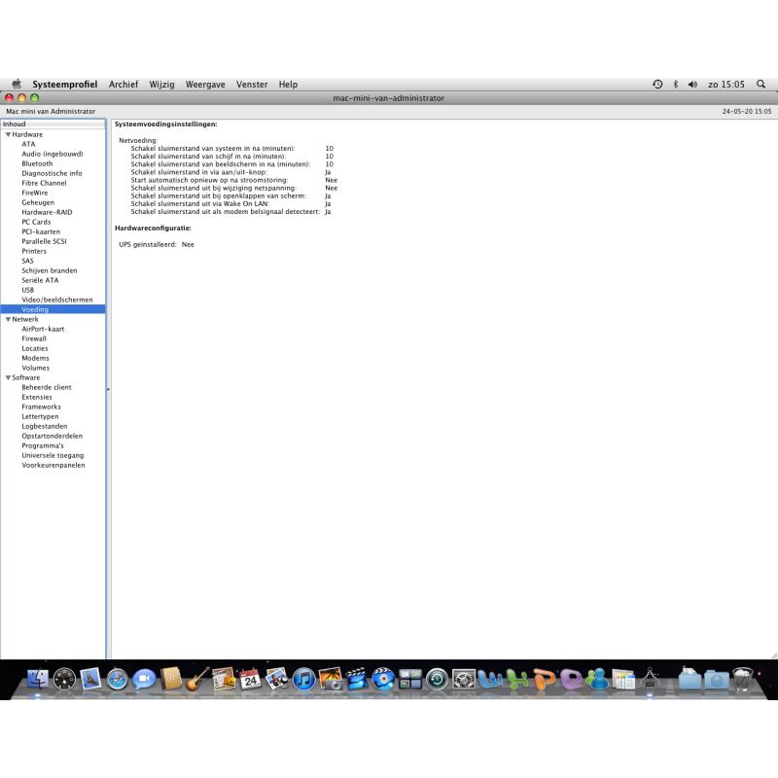Select Hardware-RAID in the sidebar

[x=47, y=212]
